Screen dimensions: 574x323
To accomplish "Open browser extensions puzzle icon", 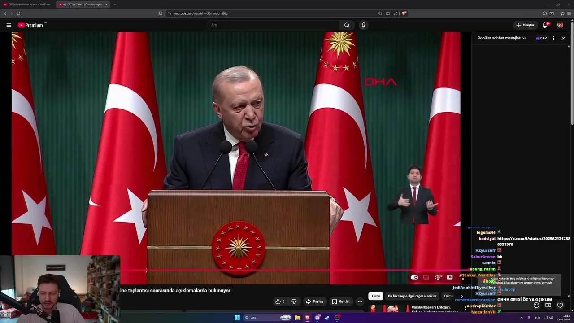I will [545, 13].
